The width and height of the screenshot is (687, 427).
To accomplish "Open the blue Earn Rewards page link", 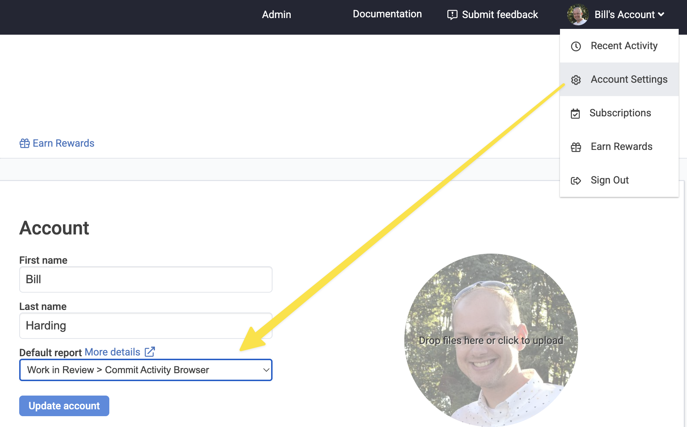I will [57, 143].
